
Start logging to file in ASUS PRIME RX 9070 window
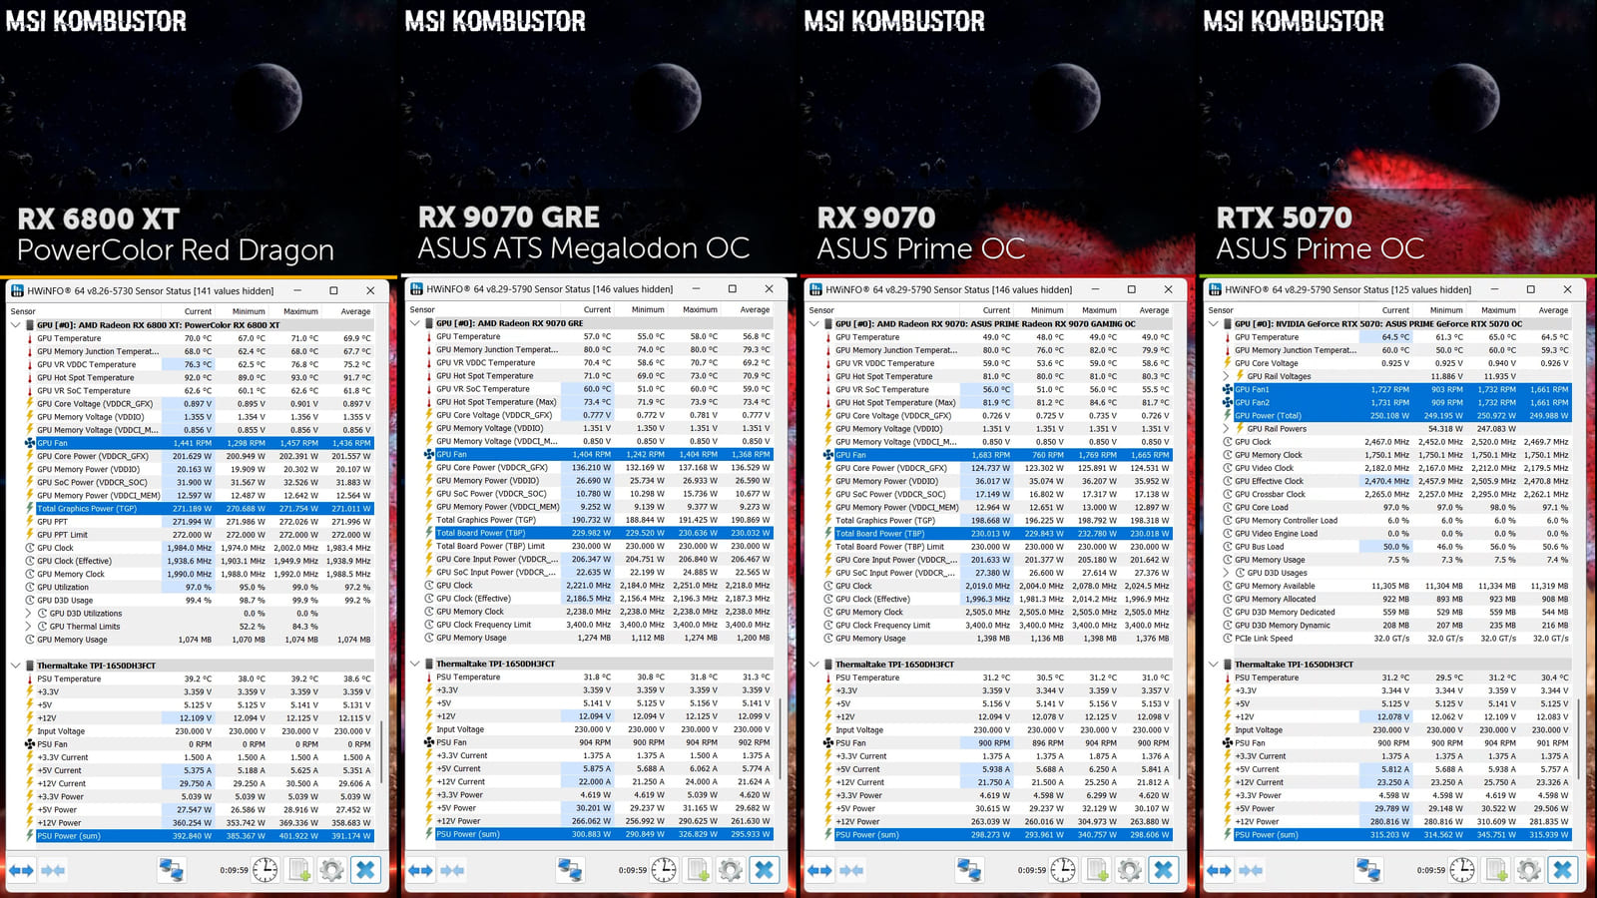click(x=1097, y=870)
